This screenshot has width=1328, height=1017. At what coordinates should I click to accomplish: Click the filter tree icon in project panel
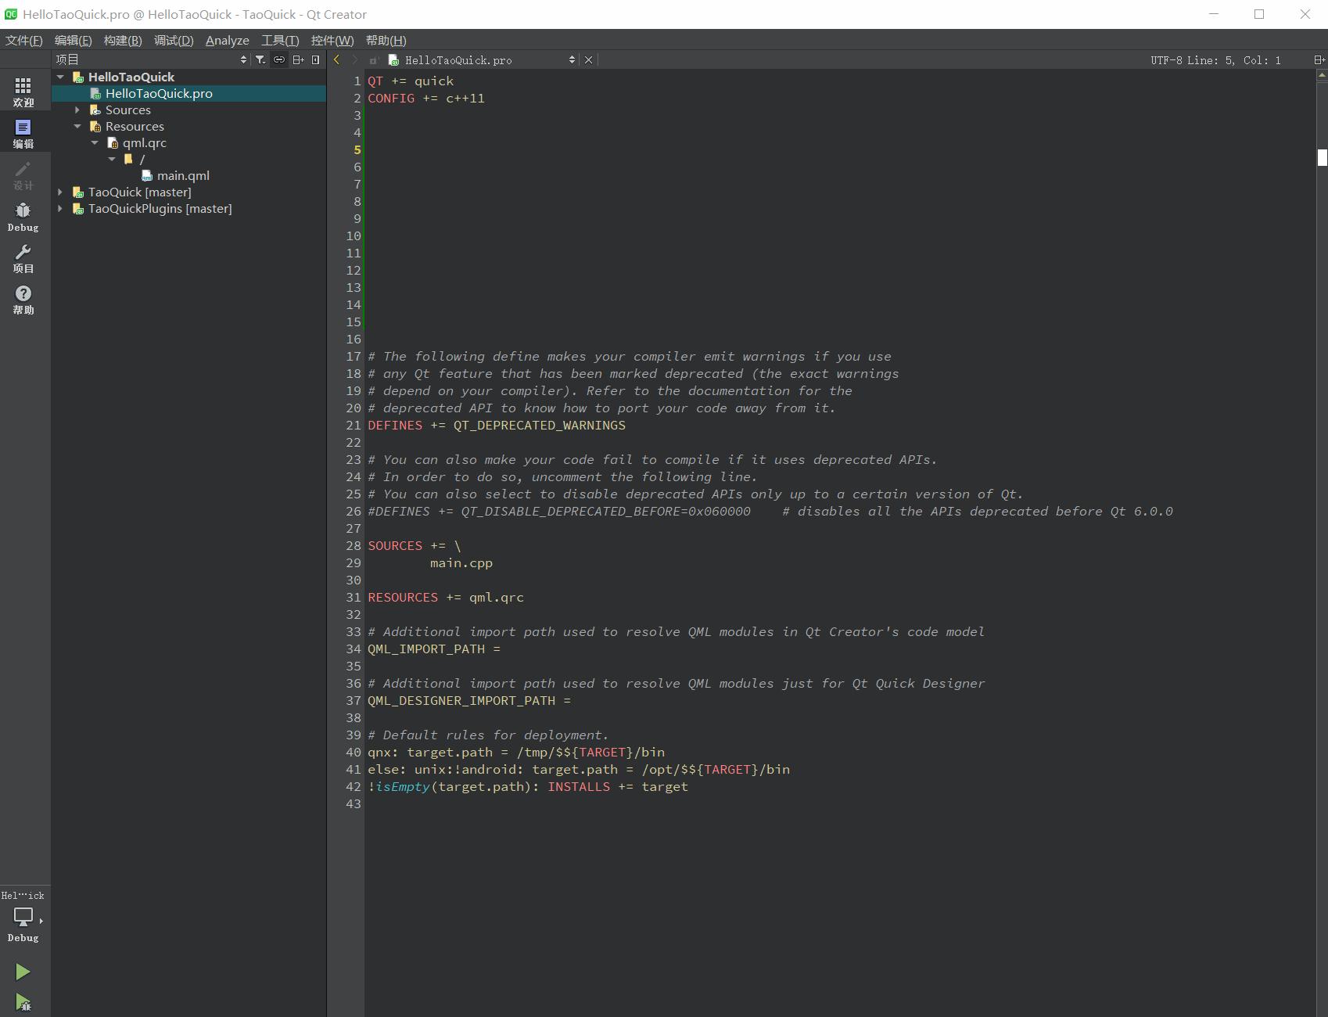[x=260, y=59]
